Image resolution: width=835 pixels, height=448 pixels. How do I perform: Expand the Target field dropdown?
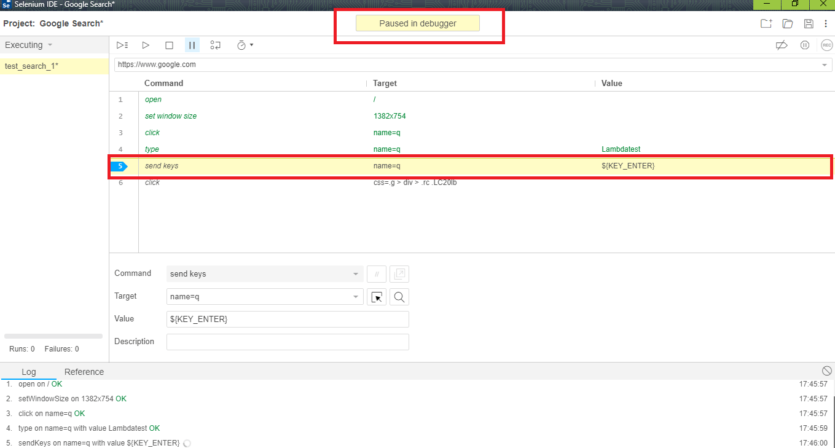point(355,297)
